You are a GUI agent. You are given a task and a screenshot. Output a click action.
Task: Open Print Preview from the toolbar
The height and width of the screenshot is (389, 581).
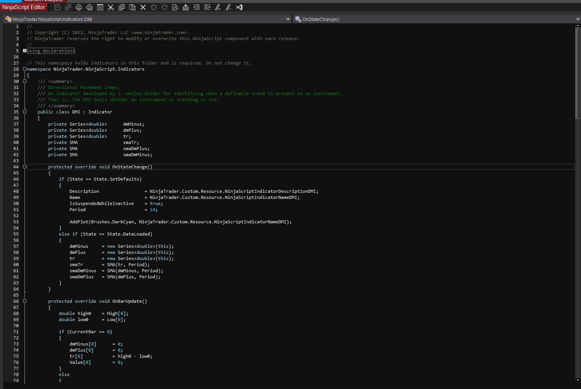[90, 7]
